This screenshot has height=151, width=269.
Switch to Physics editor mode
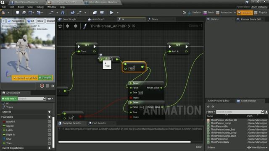click(261, 13)
